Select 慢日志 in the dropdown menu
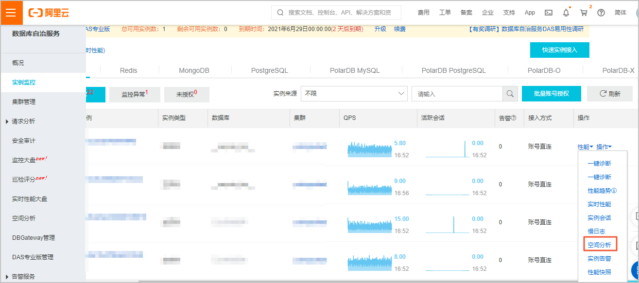 point(596,232)
